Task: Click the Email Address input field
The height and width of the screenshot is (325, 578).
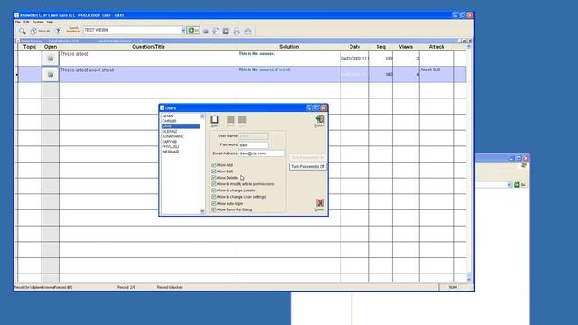Action: pyautogui.click(x=261, y=153)
